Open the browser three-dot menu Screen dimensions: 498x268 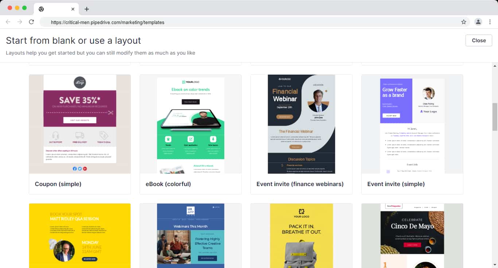(490, 22)
